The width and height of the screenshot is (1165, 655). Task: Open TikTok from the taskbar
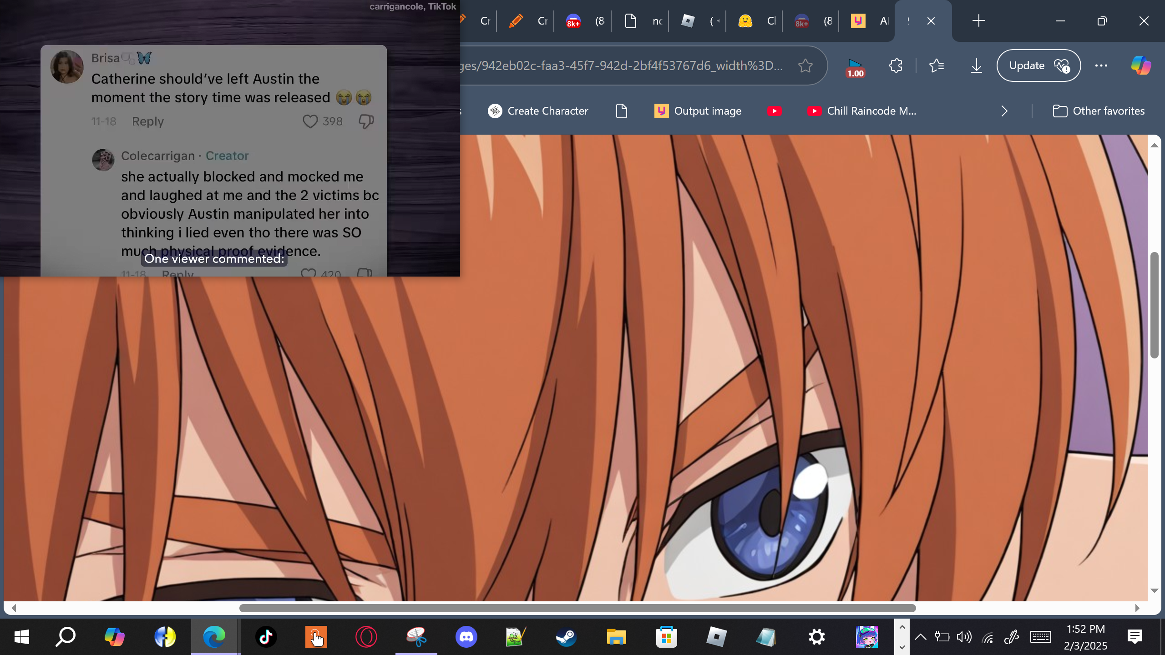(266, 637)
